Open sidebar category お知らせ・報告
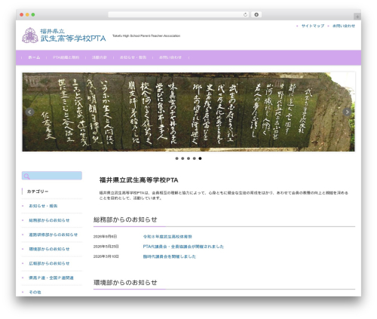This screenshot has height=319, width=377. [43, 206]
